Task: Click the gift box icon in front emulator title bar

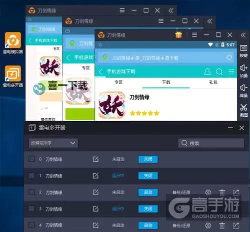Action: [x=178, y=35]
